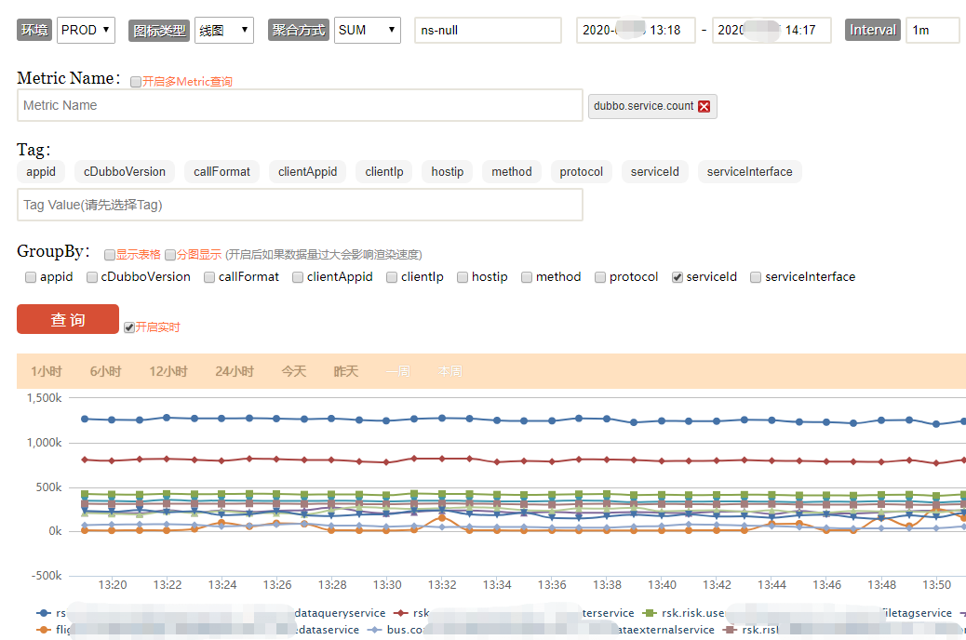Click blue legend marker for dataqueryservice series
Image resolution: width=966 pixels, height=640 pixels.
coord(43,613)
